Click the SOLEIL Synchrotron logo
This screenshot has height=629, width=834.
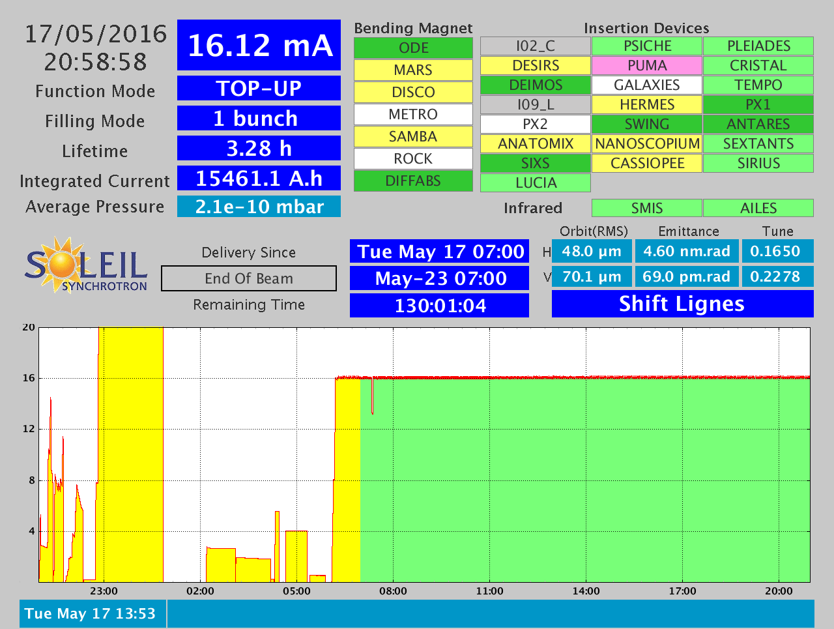click(86, 265)
